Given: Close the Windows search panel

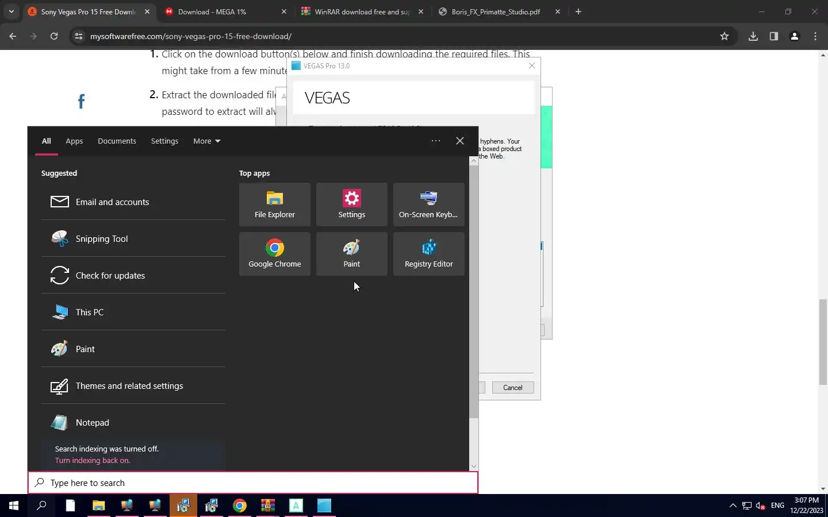Looking at the screenshot, I should (460, 141).
